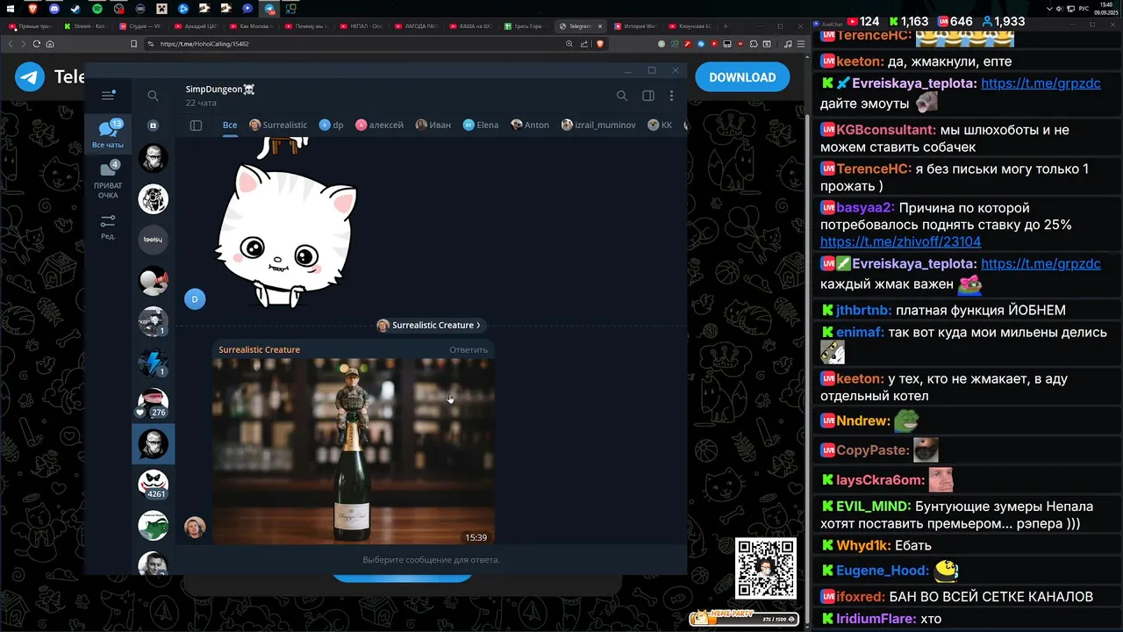This screenshot has width=1123, height=632.
Task: Click the Windows Start button
Action: pyautogui.click(x=11, y=8)
